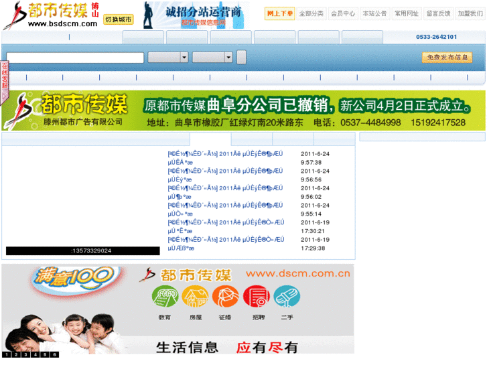Show slide 5 of the slideshow

click(45, 355)
